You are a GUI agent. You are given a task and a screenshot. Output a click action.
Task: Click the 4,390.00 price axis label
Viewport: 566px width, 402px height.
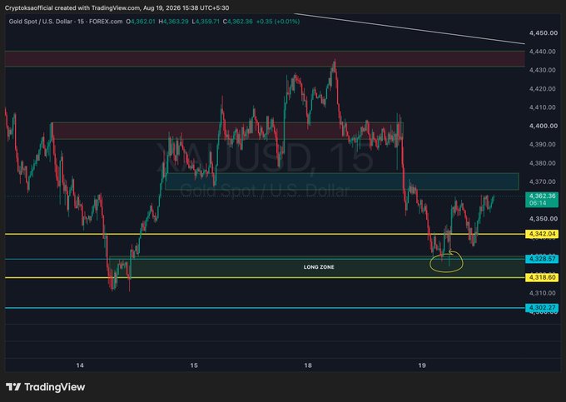pos(542,144)
